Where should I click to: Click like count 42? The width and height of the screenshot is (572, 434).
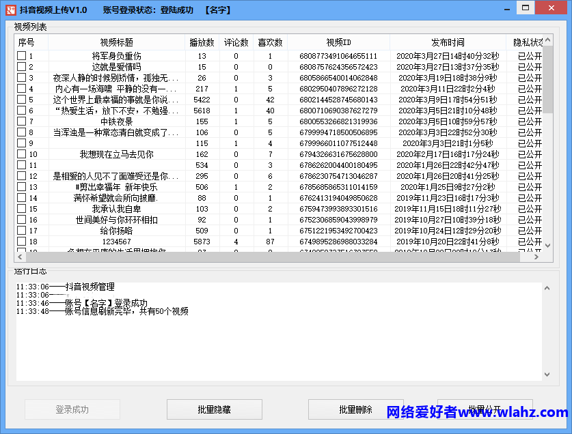point(271,100)
